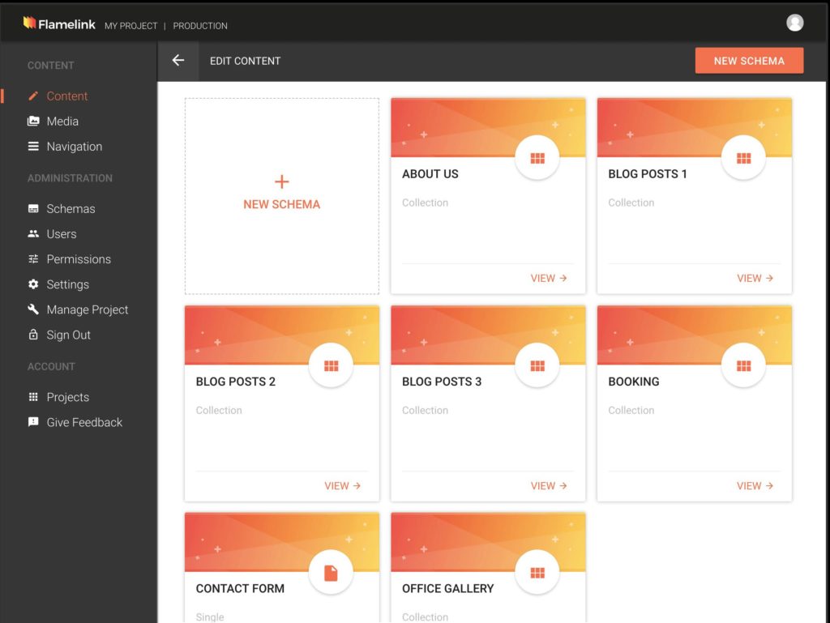Click the Navigation hamburger icon

point(33,147)
